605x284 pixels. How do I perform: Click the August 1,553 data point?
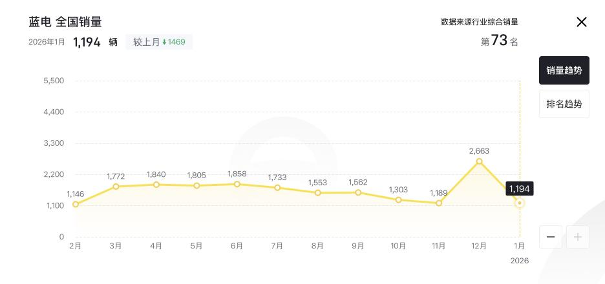[x=318, y=193]
